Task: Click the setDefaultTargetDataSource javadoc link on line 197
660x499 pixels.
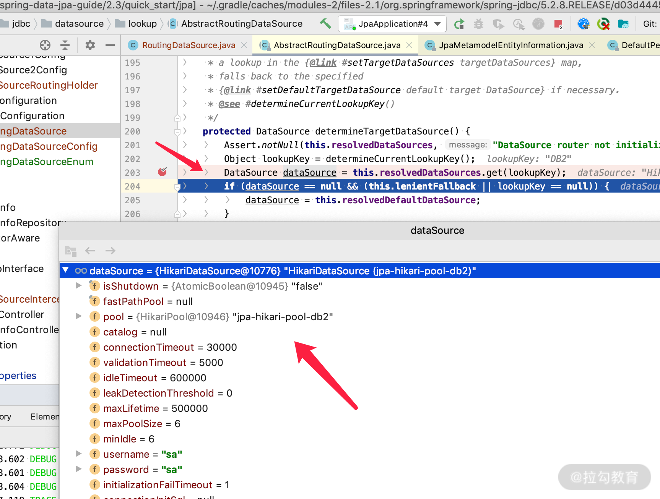Action: 328,90
